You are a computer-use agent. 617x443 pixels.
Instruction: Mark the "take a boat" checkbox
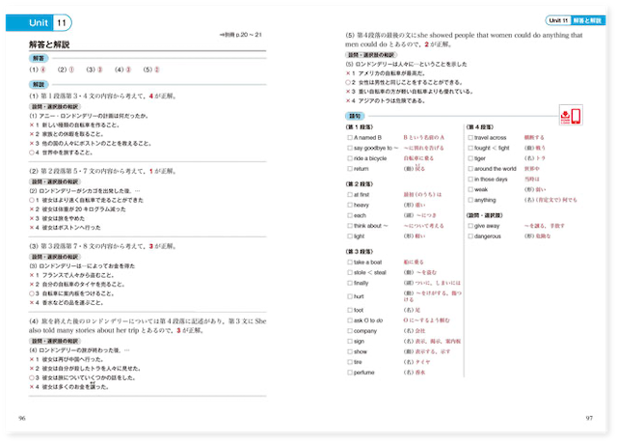point(349,262)
